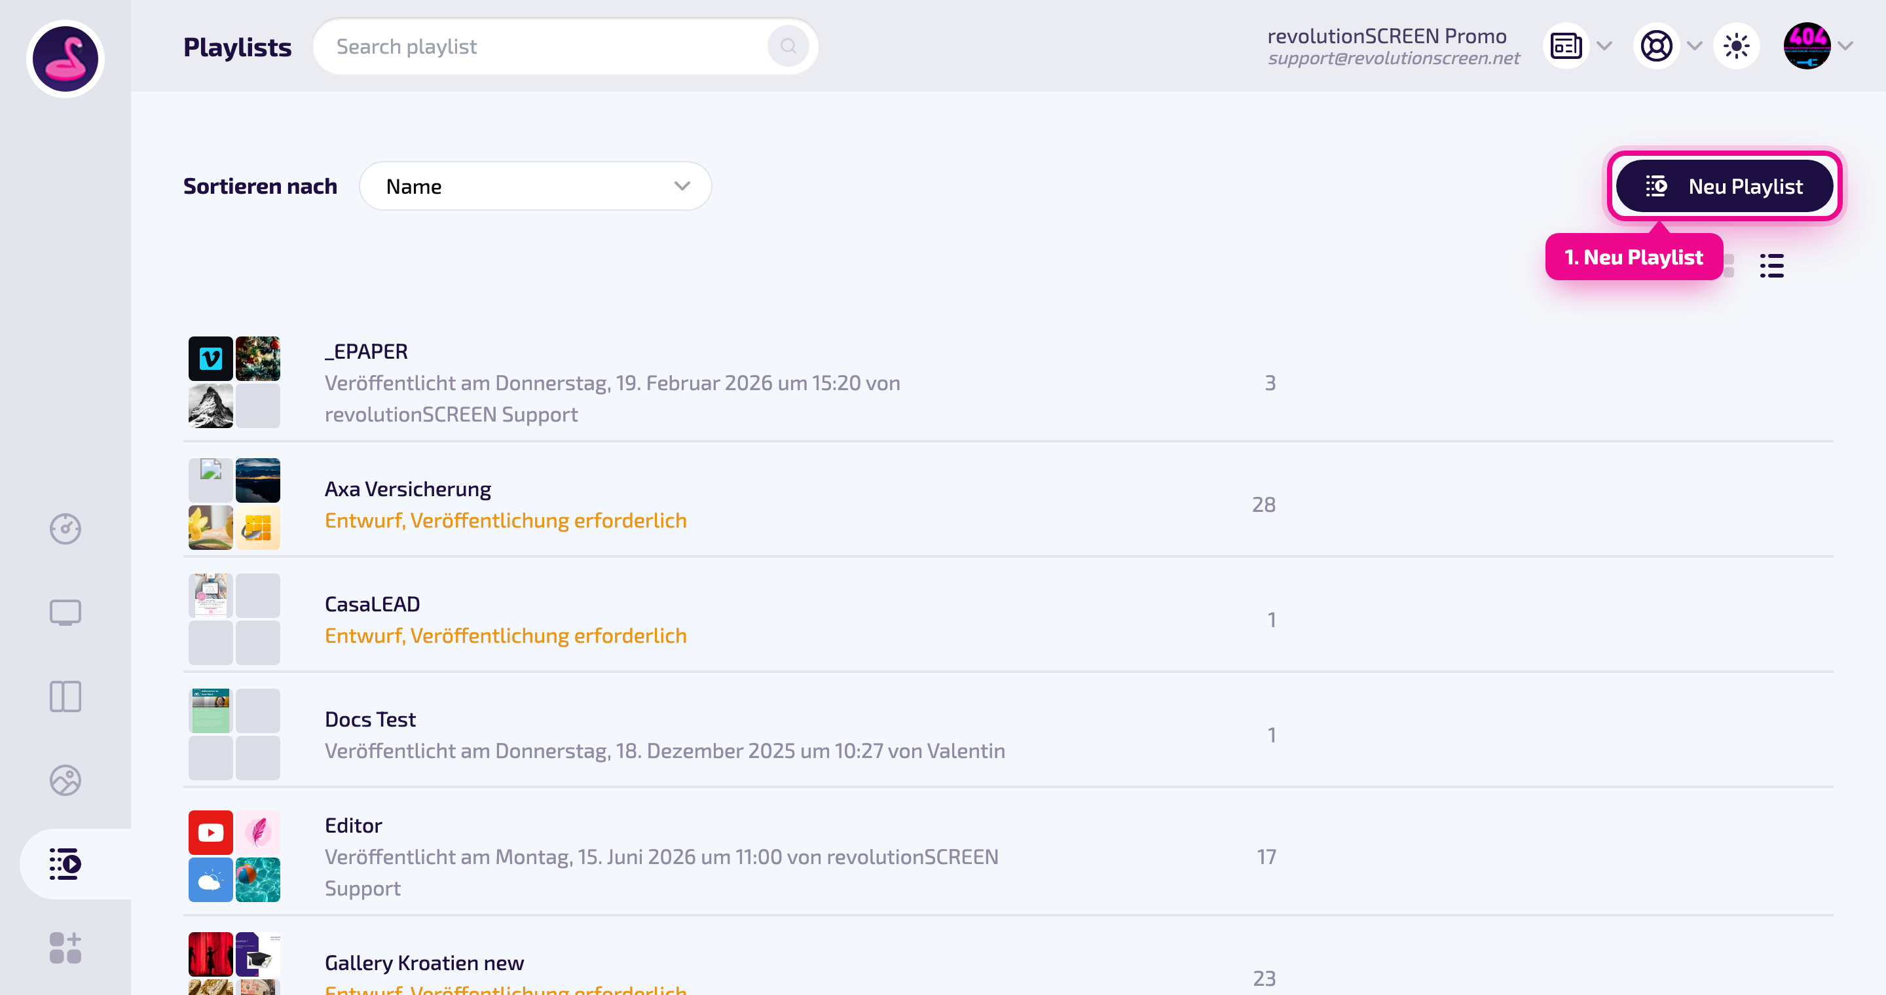Screen dimensions: 1886x995
Task: Click the weather cloud thumbnail in Editor
Action: pyautogui.click(x=211, y=879)
